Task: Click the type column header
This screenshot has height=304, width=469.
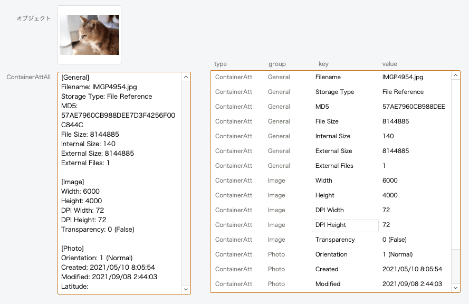Action: (x=221, y=64)
